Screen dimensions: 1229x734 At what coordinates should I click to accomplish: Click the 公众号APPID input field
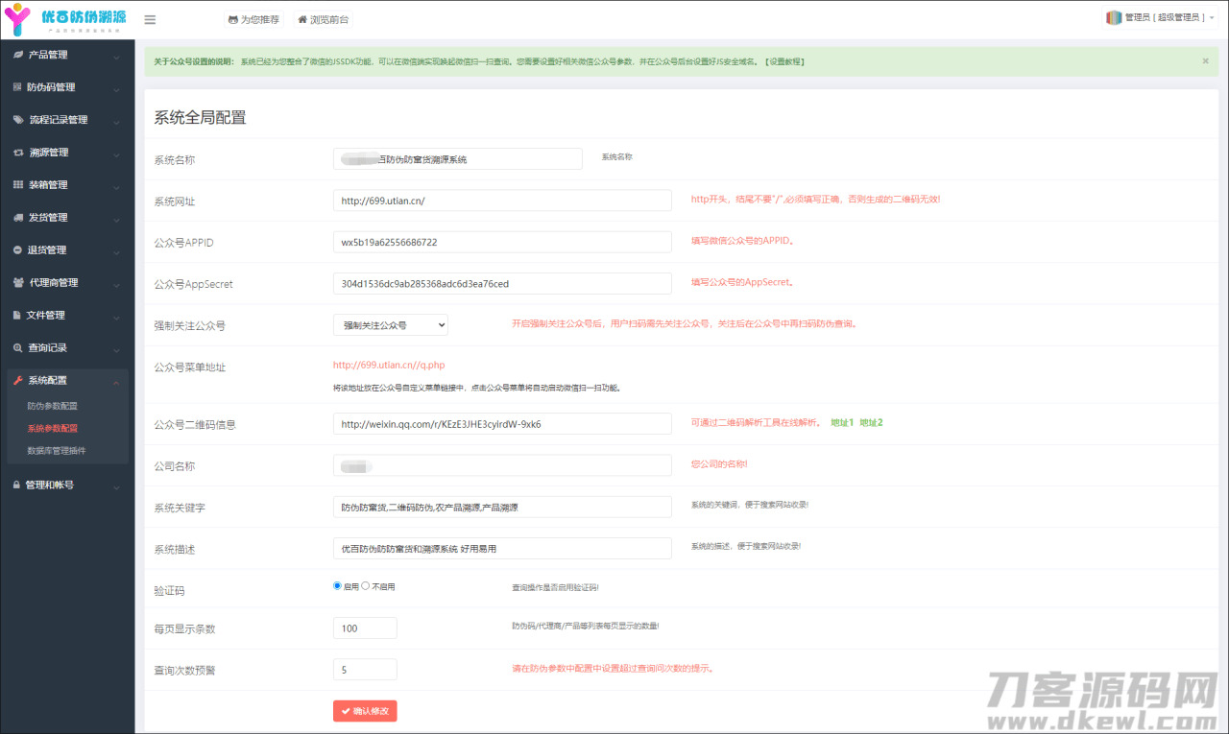pyautogui.click(x=502, y=242)
